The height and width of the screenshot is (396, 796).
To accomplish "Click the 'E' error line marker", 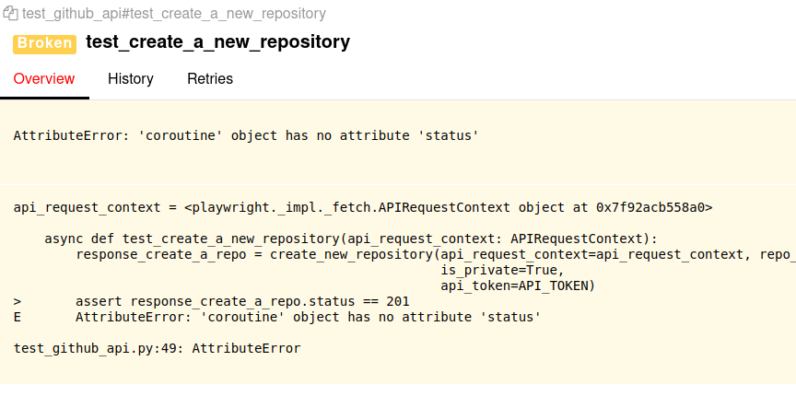I will pos(18,317).
